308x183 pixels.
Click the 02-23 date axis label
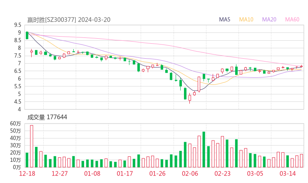[x=222, y=173]
